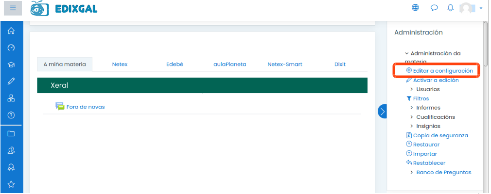Open the help question mark sidebar icon
The height and width of the screenshot is (194, 491).
pyautogui.click(x=12, y=115)
